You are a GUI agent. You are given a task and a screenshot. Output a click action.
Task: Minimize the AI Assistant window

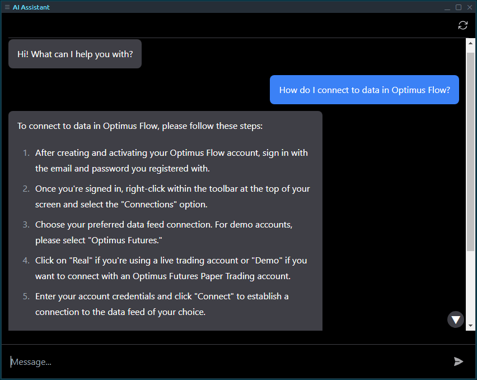point(446,7)
